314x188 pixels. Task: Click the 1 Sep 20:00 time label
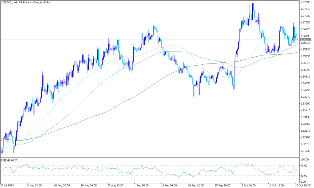click(141, 185)
